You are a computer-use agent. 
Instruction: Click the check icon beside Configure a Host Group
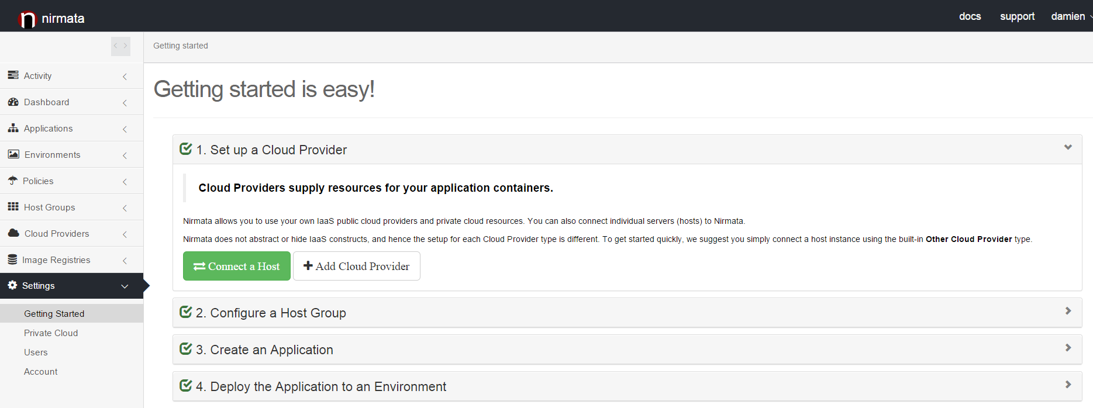[x=186, y=312]
